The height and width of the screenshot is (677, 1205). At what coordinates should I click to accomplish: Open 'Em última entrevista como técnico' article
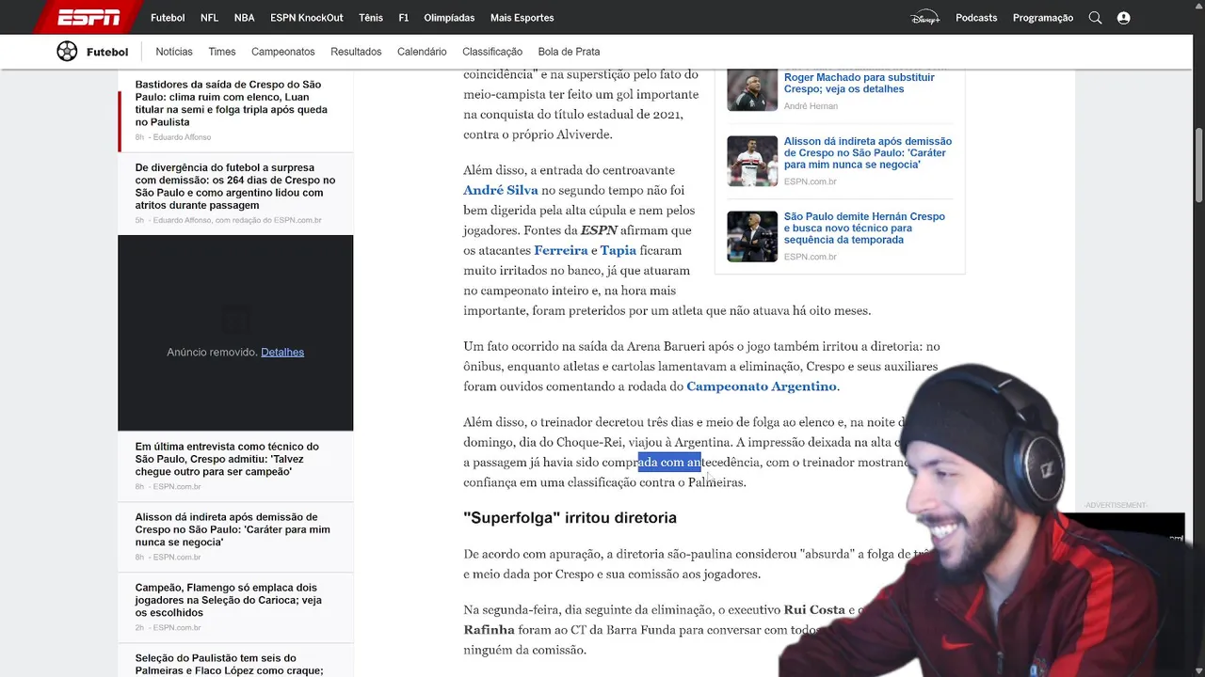tap(227, 459)
